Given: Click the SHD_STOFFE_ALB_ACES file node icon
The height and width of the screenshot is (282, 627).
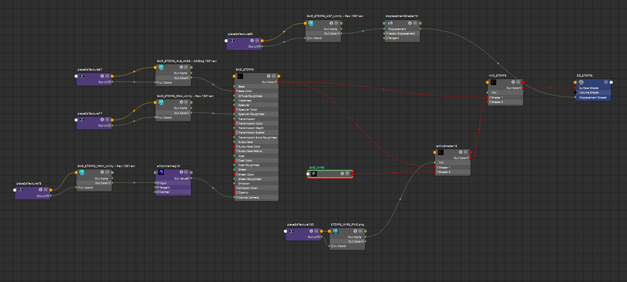Looking at the screenshot, I should 161,67.
